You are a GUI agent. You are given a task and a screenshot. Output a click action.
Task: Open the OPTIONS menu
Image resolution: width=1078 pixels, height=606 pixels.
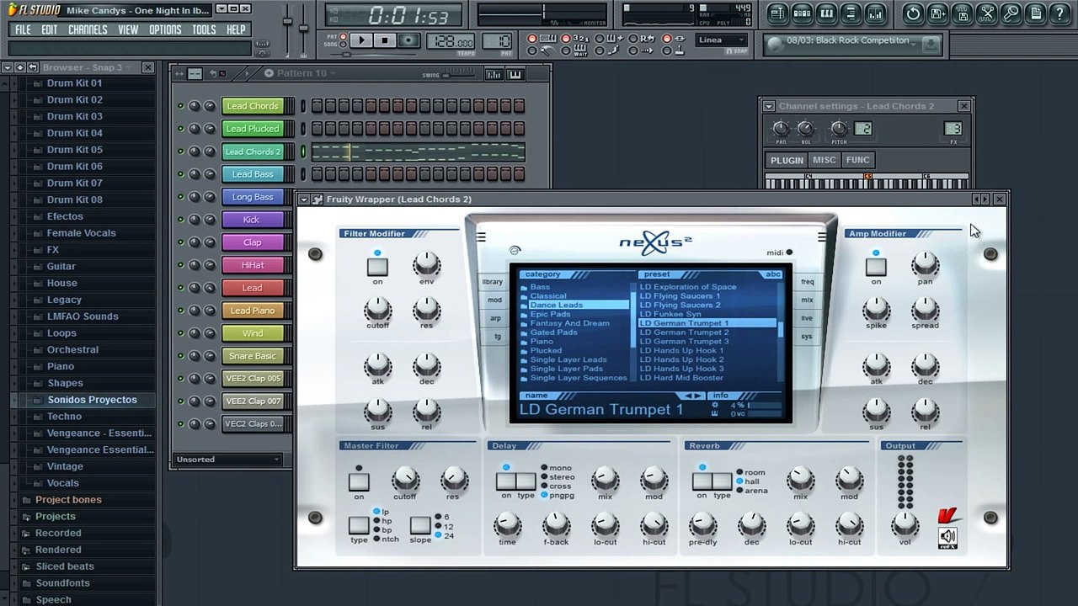point(165,29)
